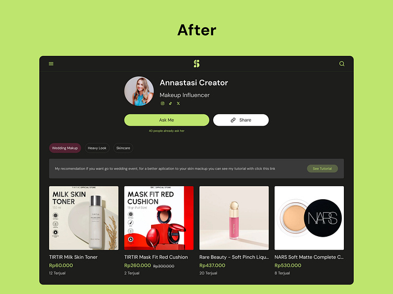393x294 pixels.
Task: Click the Annastasi Creator name heading
Action: (194, 83)
